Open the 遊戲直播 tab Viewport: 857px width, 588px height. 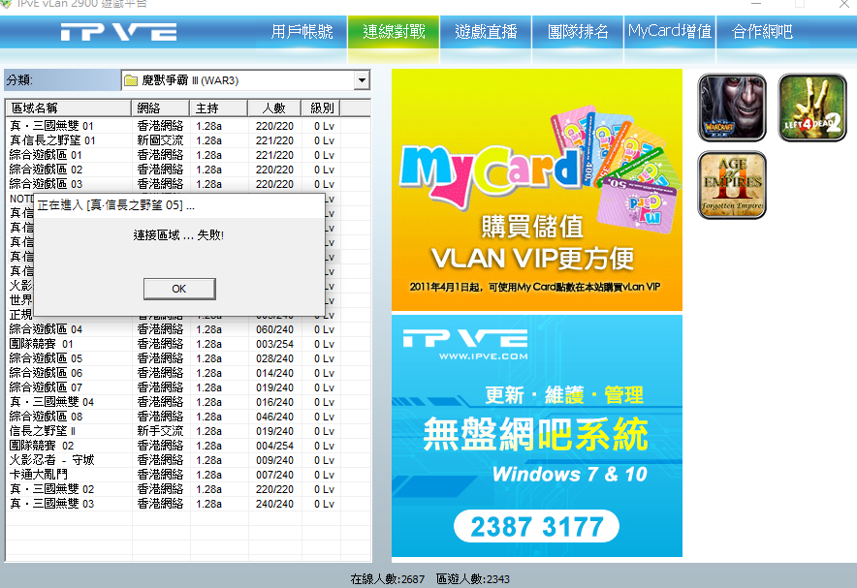[486, 32]
